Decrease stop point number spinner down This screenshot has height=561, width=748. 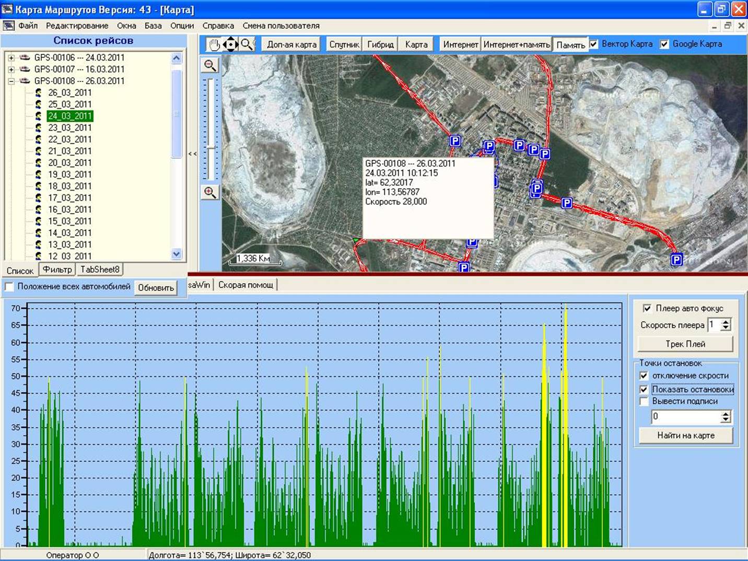[726, 419]
